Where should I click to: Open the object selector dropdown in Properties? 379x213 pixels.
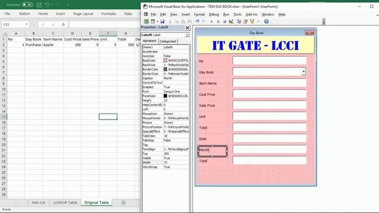187,35
